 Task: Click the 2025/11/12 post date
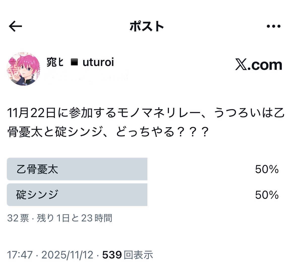point(67,255)
